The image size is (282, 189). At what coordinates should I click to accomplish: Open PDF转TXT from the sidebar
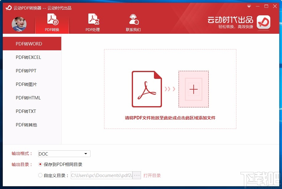click(x=26, y=111)
